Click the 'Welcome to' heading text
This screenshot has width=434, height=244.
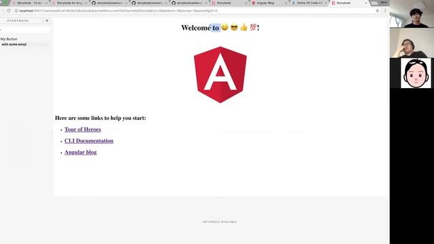(x=200, y=28)
